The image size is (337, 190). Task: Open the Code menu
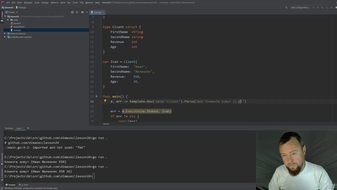click(37, 3)
